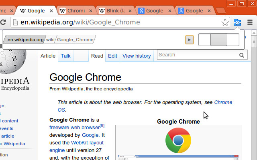Close the last Google tab

point(209,11)
